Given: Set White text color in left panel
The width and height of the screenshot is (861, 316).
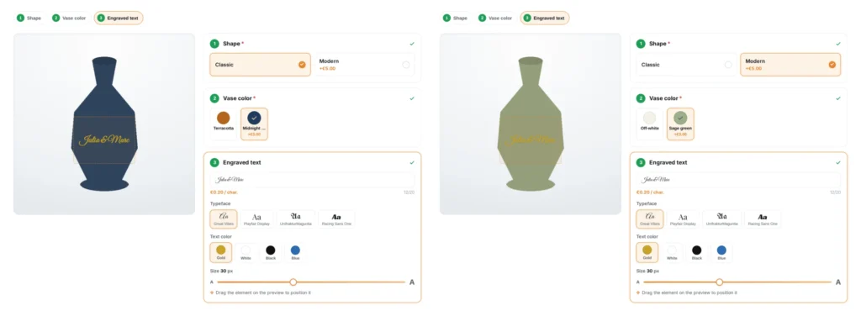Looking at the screenshot, I should (x=246, y=252).
